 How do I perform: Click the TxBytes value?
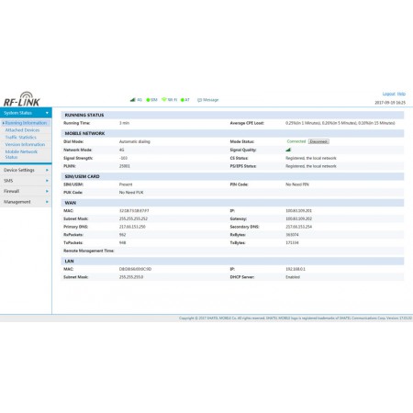292,242
